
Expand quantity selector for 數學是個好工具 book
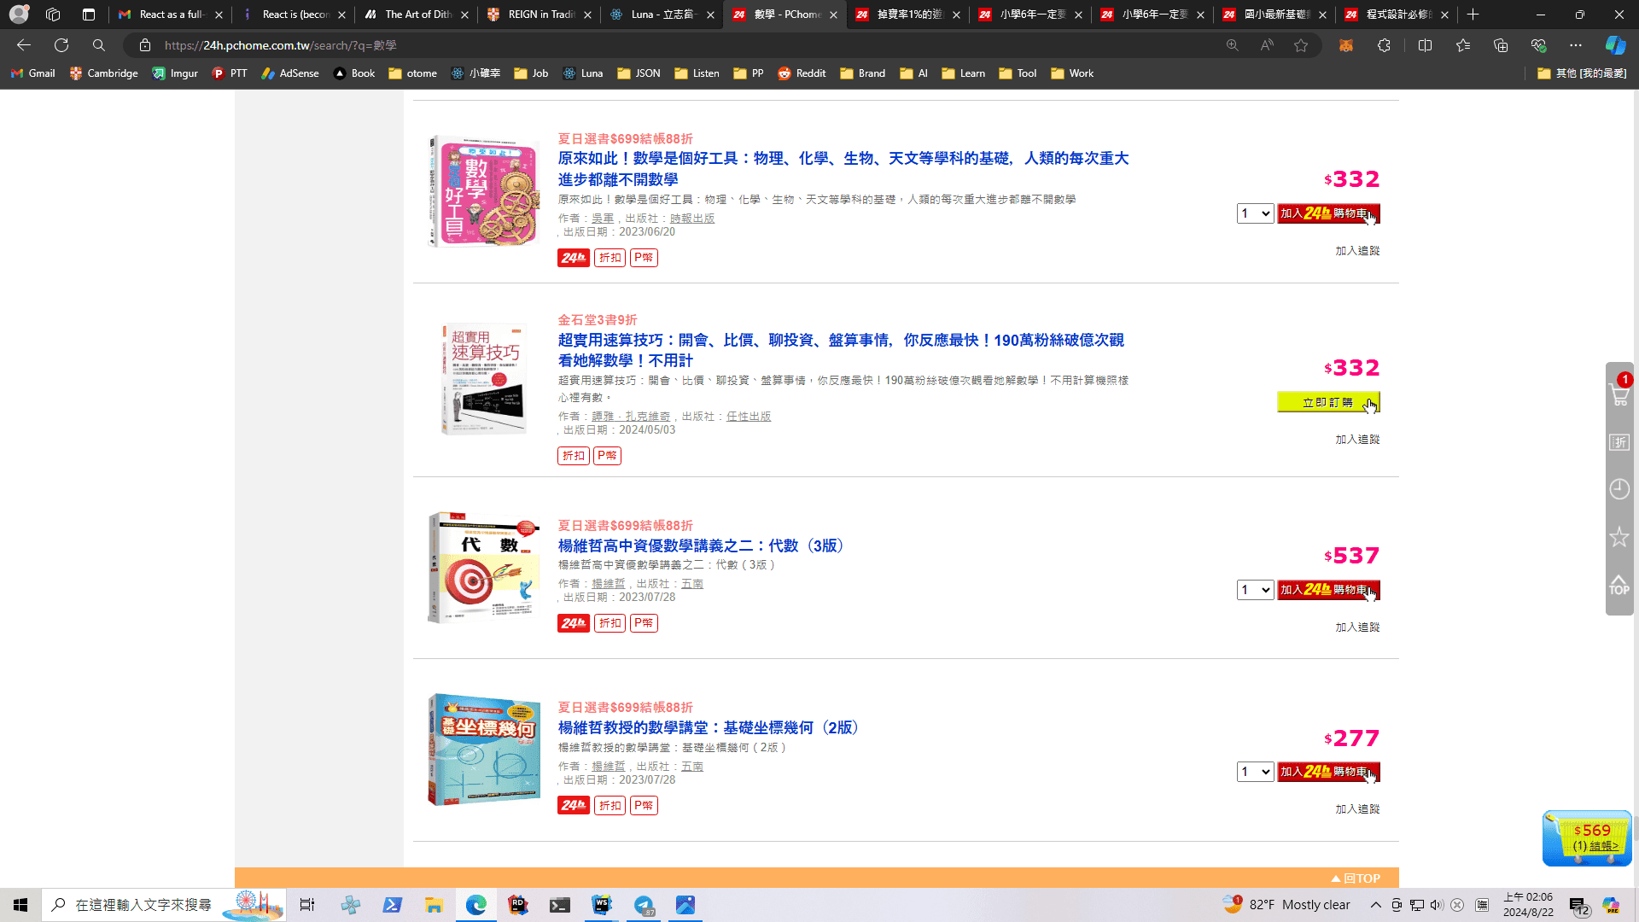(x=1255, y=213)
